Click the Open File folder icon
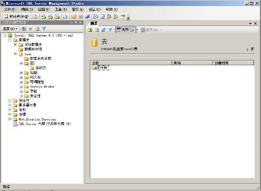Image resolution: width=261 pixels, height=191 pixels. point(74,17)
